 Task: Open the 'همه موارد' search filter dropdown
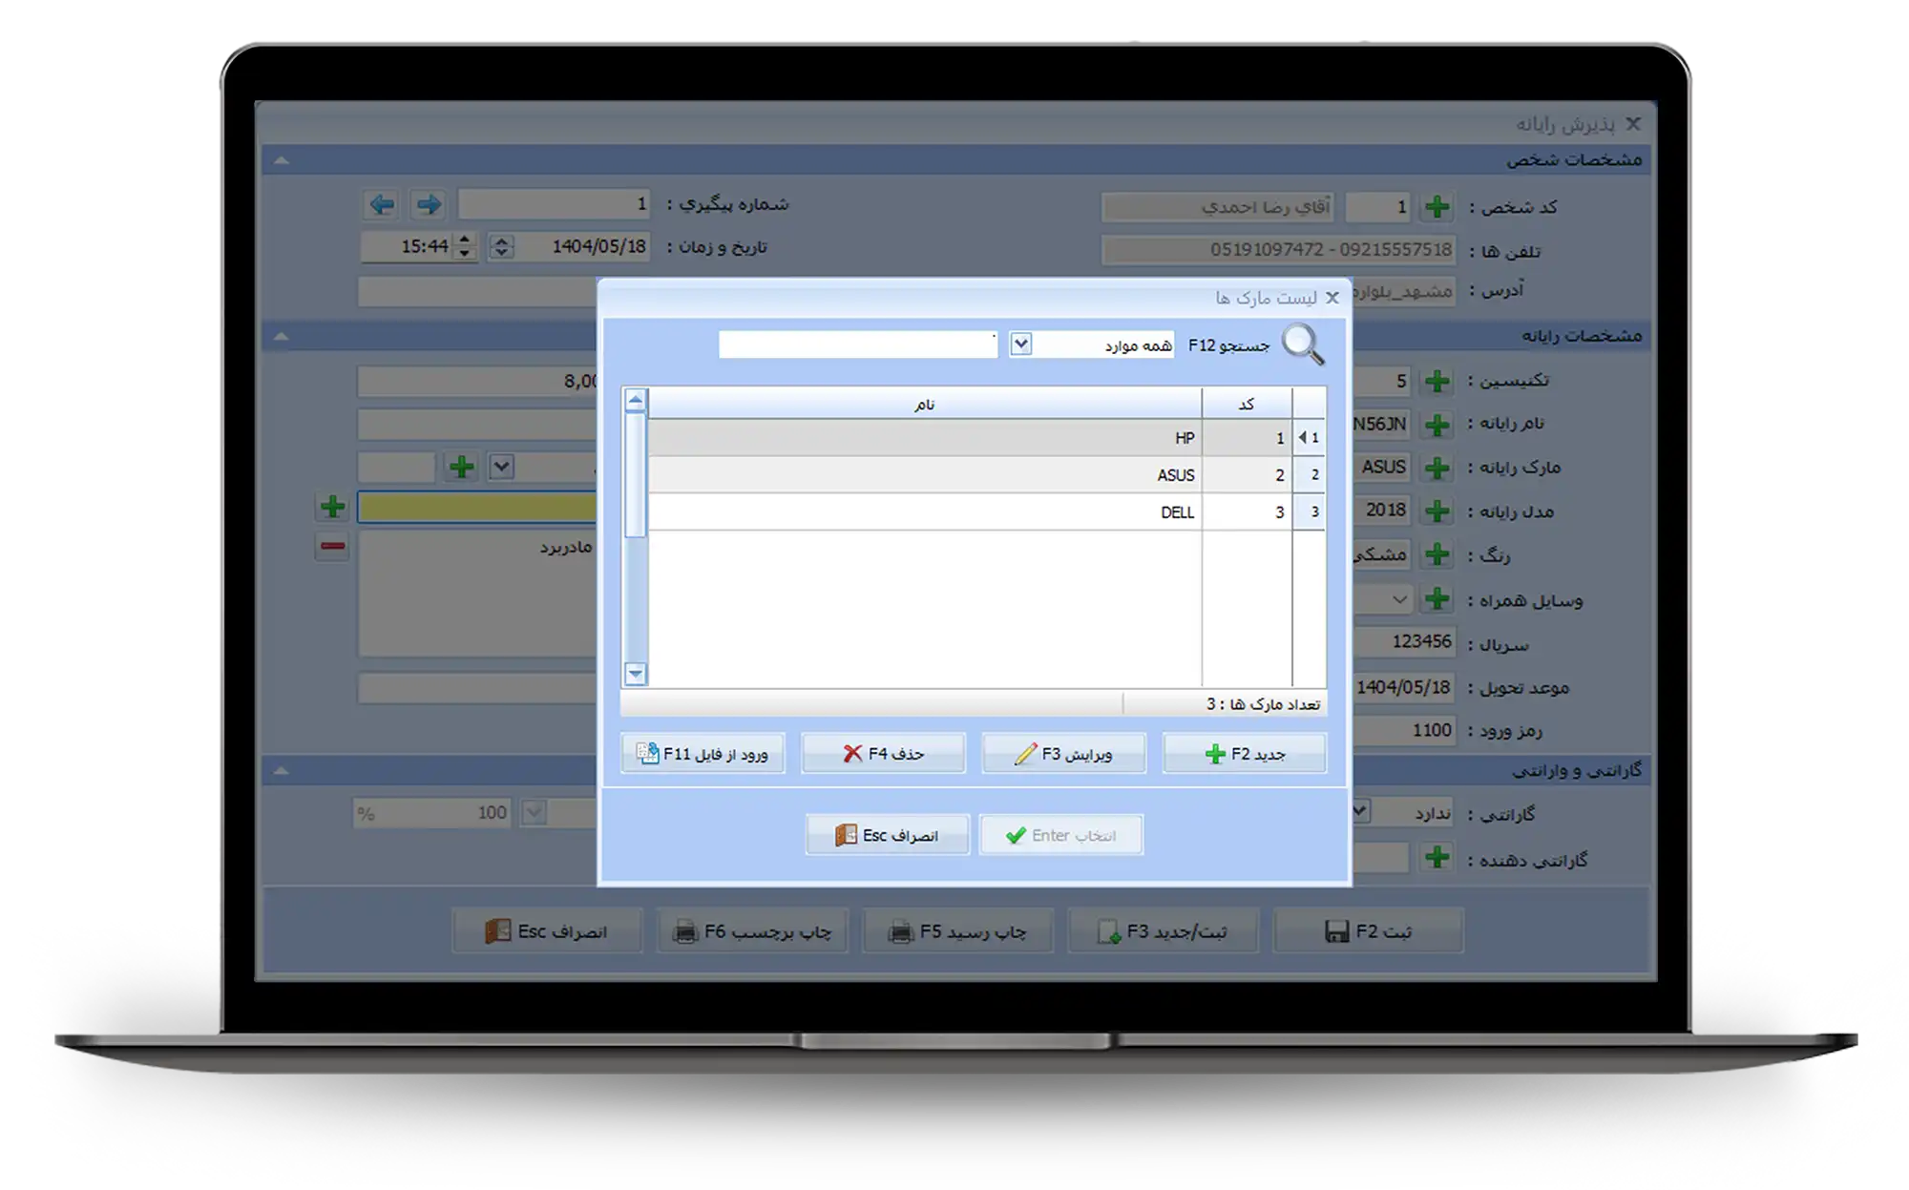(x=1020, y=344)
